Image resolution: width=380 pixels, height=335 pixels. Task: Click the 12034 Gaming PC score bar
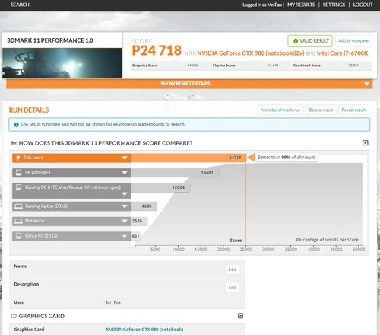(x=160, y=187)
